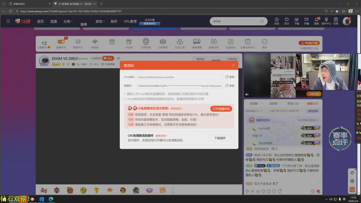361x203 pixels.
Task: Open orange customer service icon
Action: click(352, 189)
